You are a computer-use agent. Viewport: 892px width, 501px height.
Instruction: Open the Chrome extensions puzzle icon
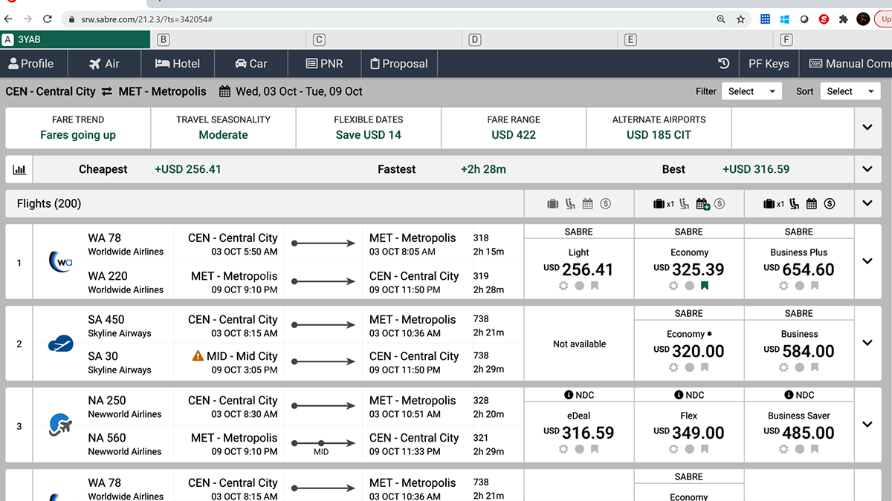click(843, 19)
